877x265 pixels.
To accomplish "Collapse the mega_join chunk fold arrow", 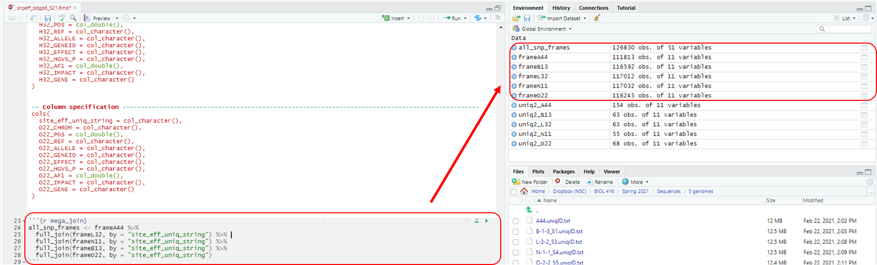I will pyautogui.click(x=24, y=221).
